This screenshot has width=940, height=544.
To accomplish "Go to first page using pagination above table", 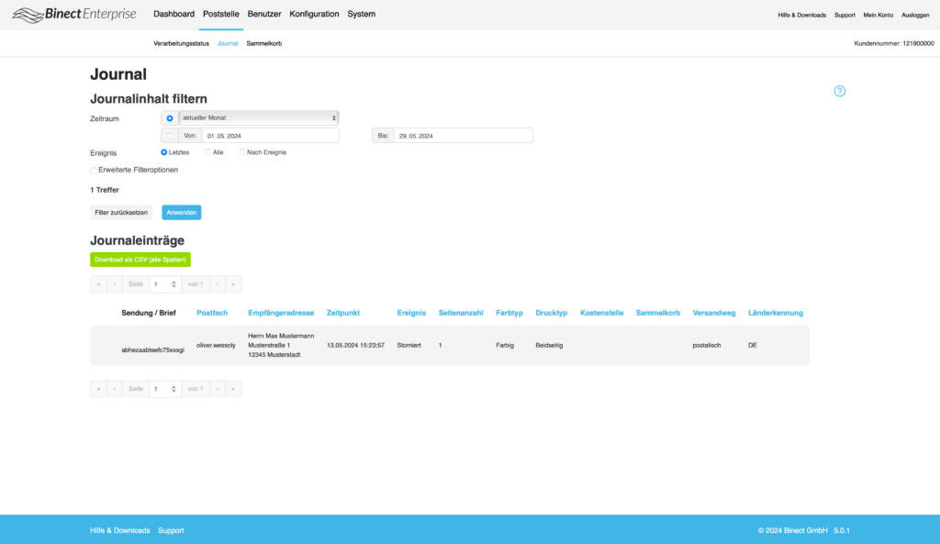I will point(98,284).
